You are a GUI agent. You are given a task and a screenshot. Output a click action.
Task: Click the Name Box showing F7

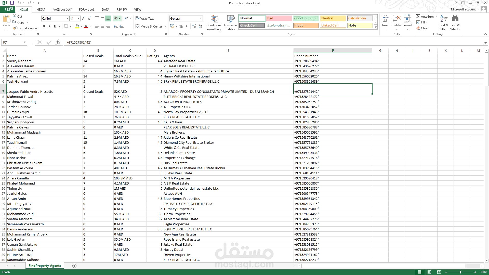12,42
